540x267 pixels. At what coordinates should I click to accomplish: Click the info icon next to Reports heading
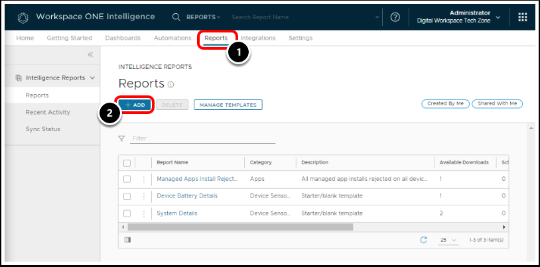(x=171, y=85)
